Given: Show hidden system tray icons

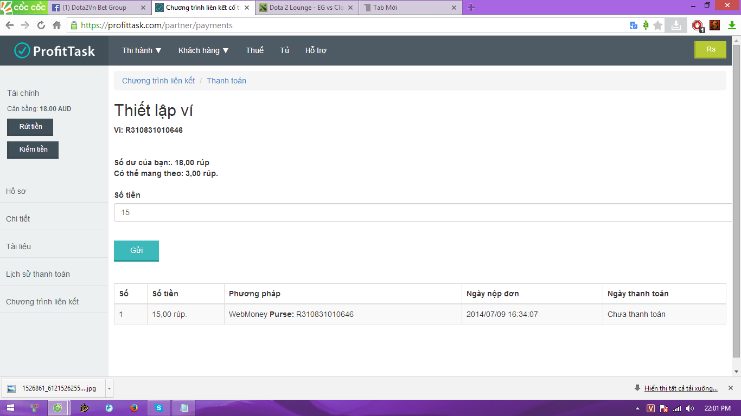Looking at the screenshot, I should (x=637, y=408).
